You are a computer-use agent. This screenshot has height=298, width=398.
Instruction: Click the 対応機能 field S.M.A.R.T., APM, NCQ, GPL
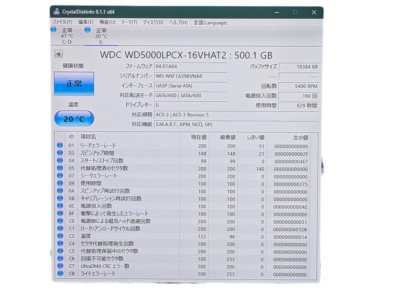pyautogui.click(x=236, y=125)
